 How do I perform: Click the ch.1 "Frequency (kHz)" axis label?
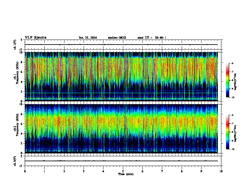click(17, 73)
